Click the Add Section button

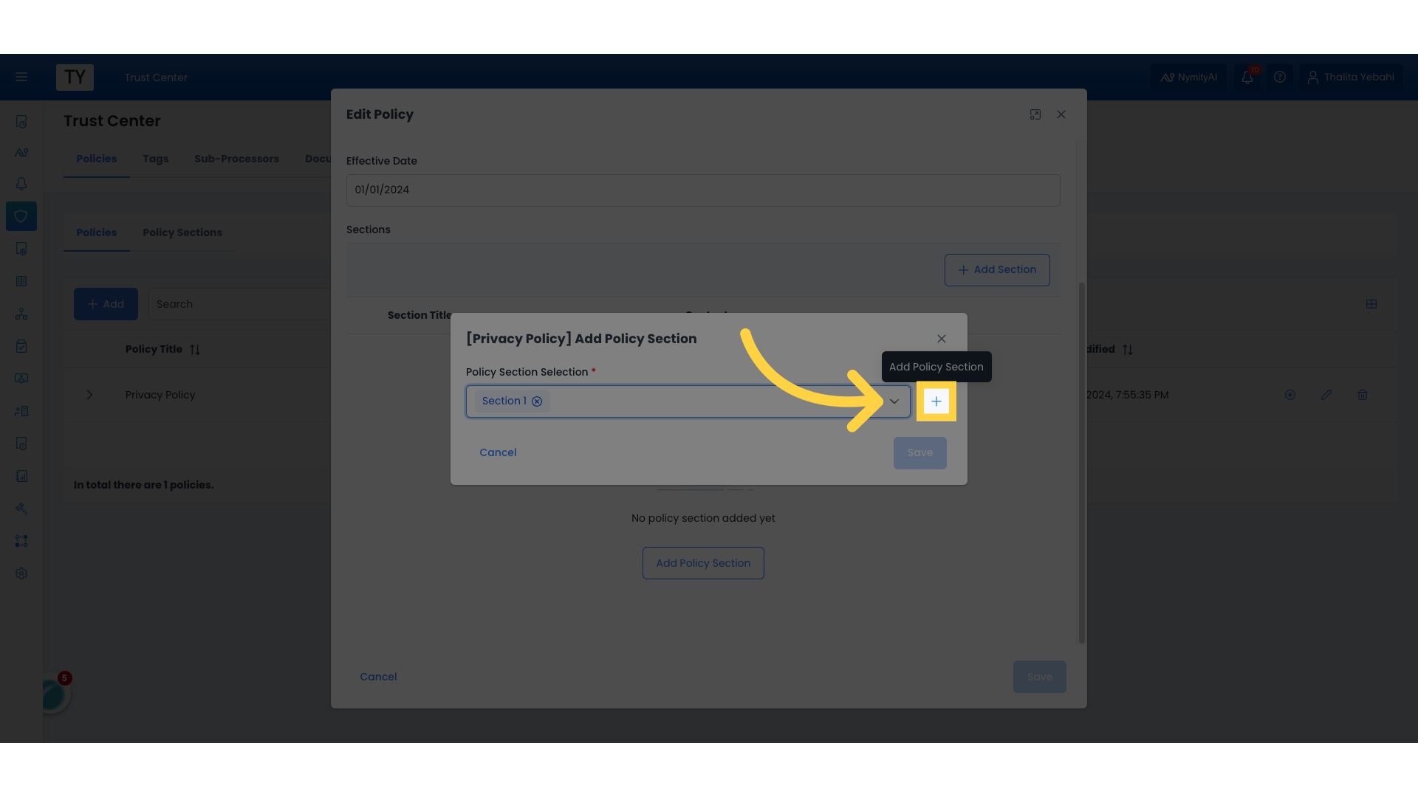click(x=997, y=270)
